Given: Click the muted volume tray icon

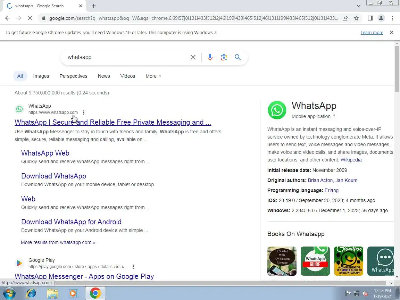Looking at the screenshot, I should [x=365, y=294].
